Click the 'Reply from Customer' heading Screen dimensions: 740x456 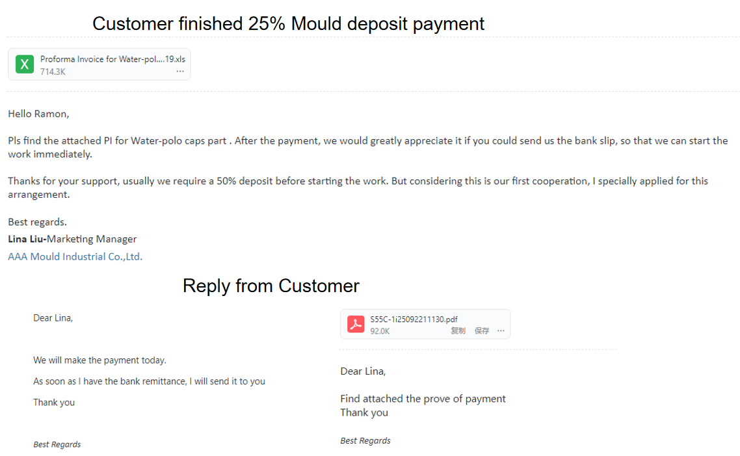click(271, 286)
